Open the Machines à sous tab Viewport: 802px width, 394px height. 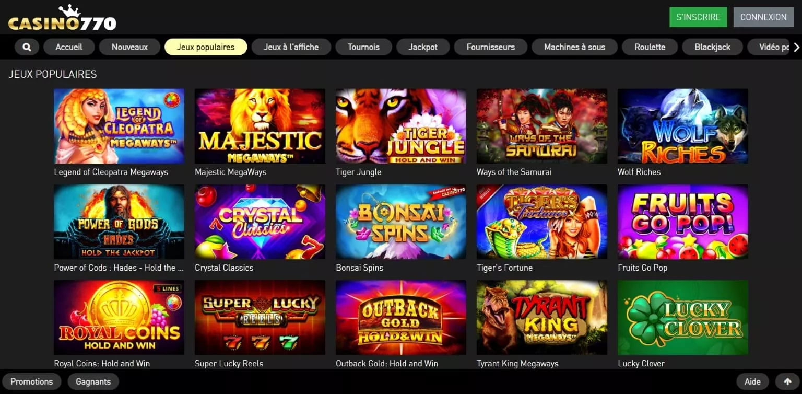[574, 47]
